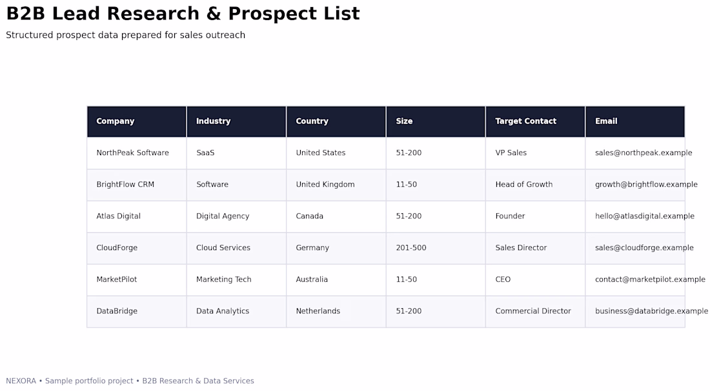710x391 pixels.
Task: Select the Sales Director contact cell
Action: (535, 249)
